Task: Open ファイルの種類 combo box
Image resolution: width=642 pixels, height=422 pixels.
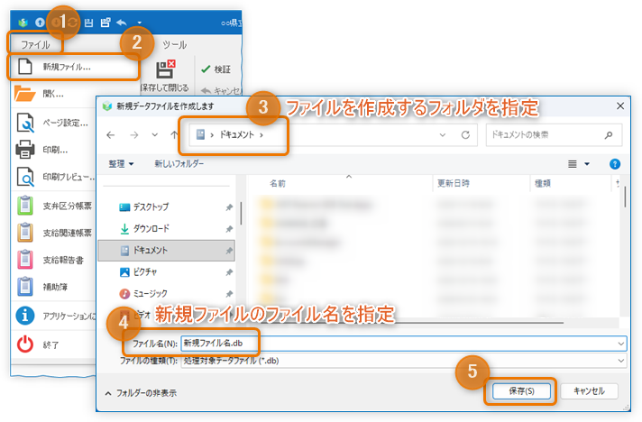Action: [x=403, y=361]
